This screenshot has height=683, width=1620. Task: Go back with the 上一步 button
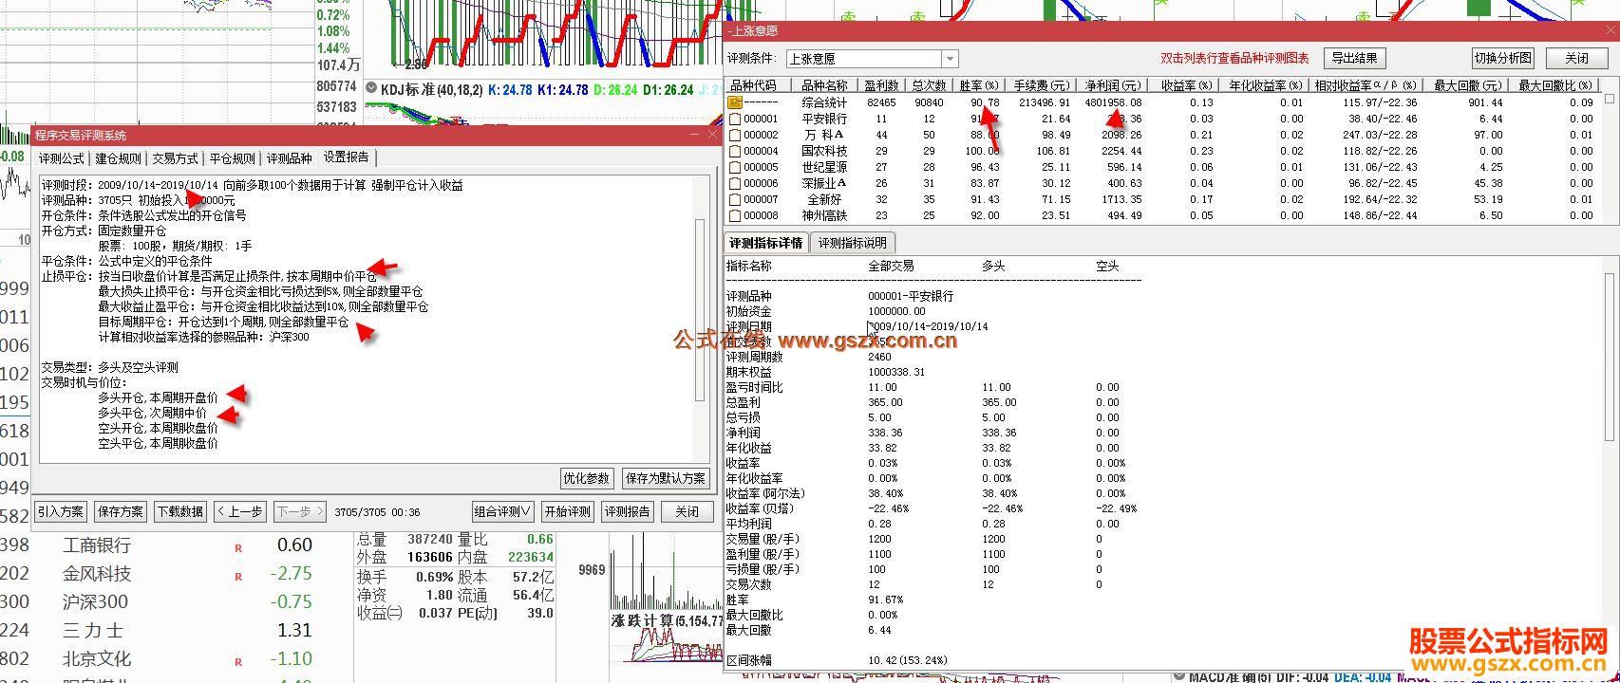pos(240,511)
